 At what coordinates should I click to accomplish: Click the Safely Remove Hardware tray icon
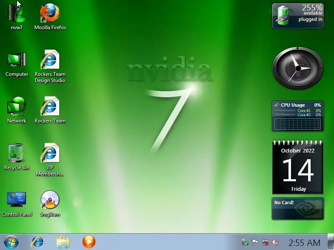pyautogui.click(x=245, y=242)
